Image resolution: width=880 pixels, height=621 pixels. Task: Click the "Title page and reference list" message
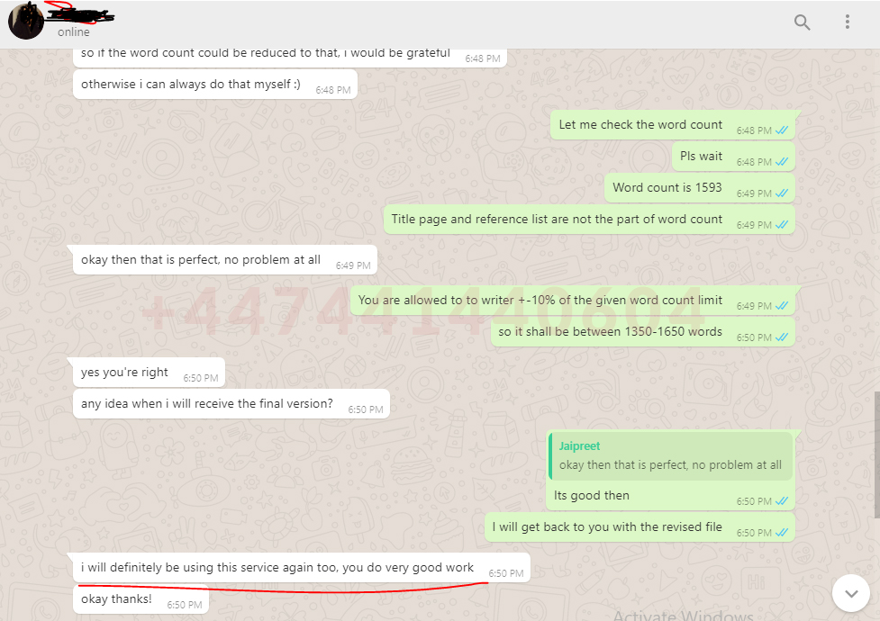pos(589,220)
